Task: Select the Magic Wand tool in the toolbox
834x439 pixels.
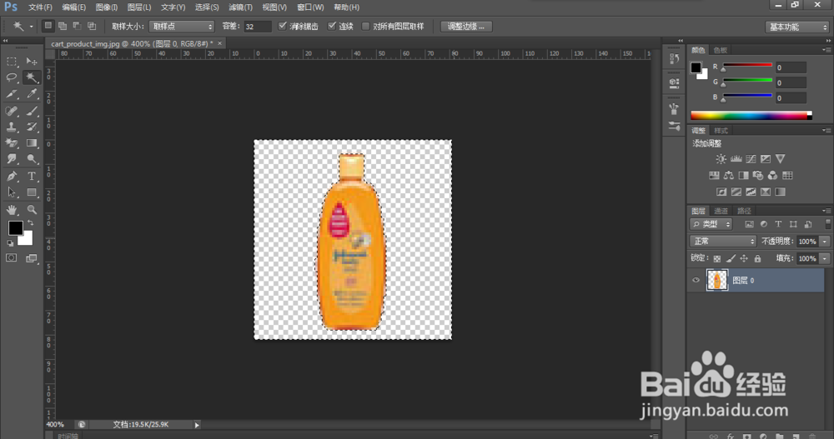Action: pyautogui.click(x=32, y=77)
